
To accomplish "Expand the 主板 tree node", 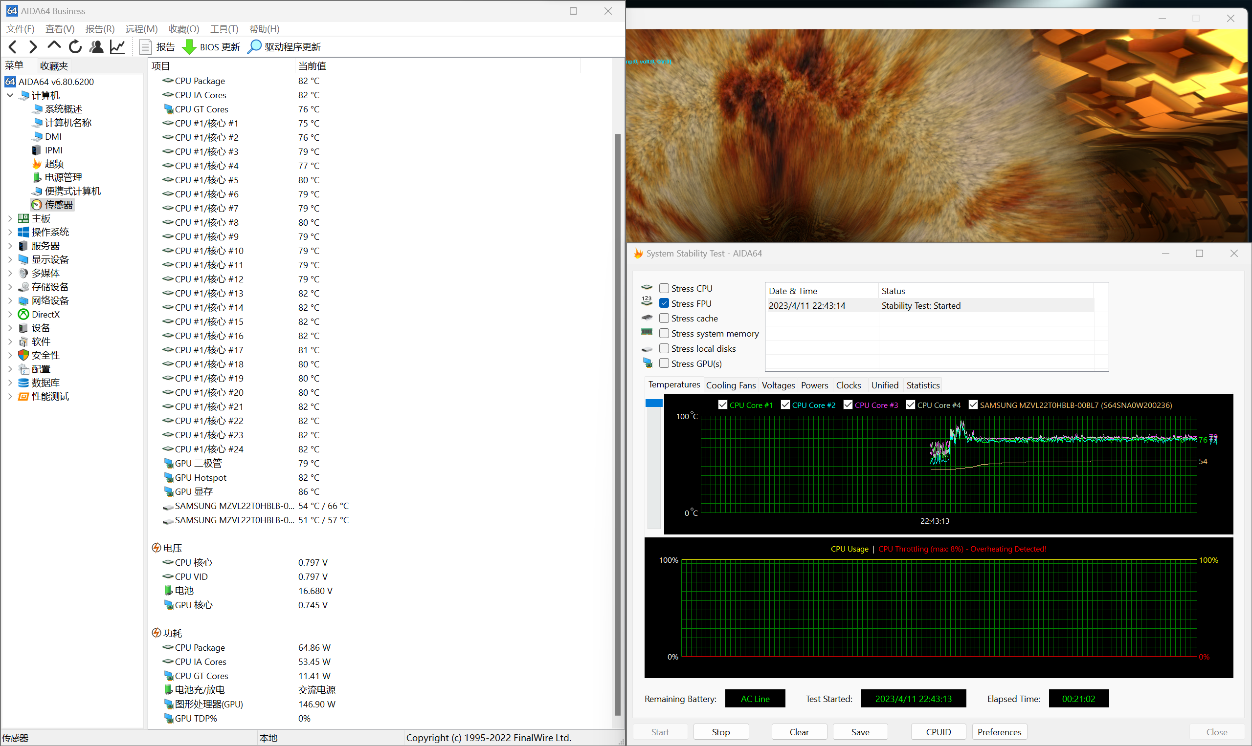I will 10,219.
